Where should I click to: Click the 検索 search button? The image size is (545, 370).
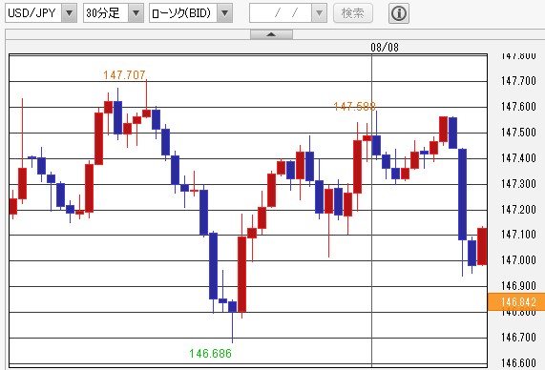tap(353, 13)
